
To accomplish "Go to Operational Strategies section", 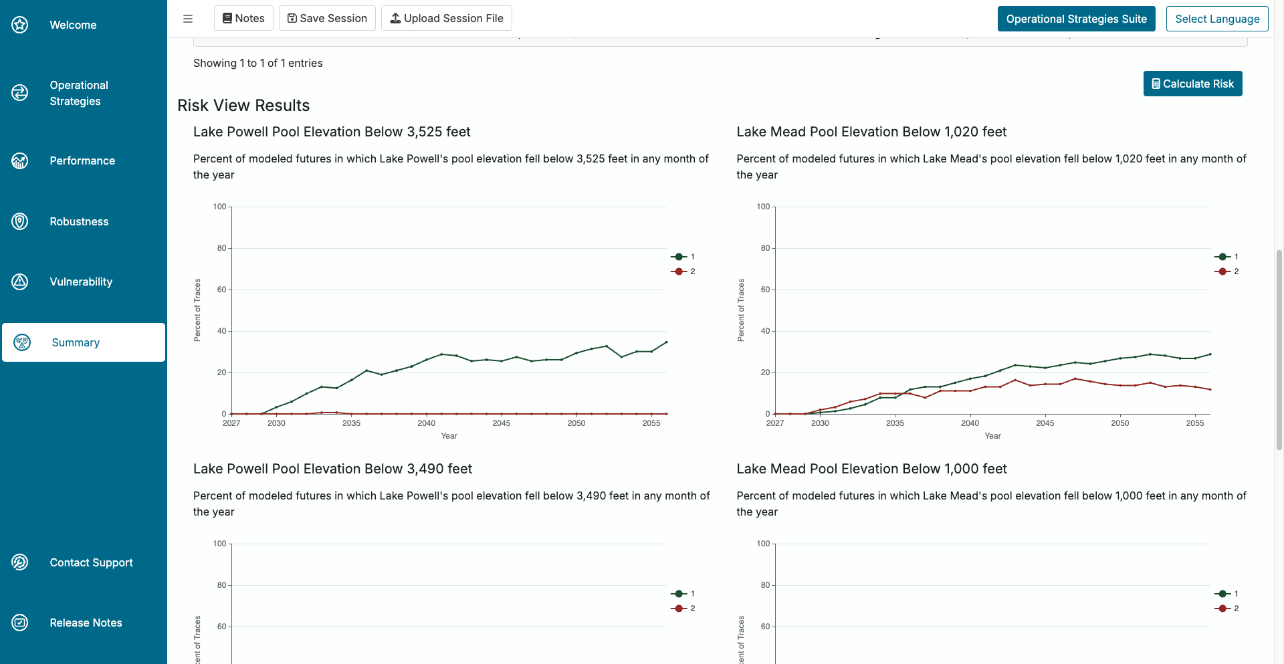I will point(79,93).
